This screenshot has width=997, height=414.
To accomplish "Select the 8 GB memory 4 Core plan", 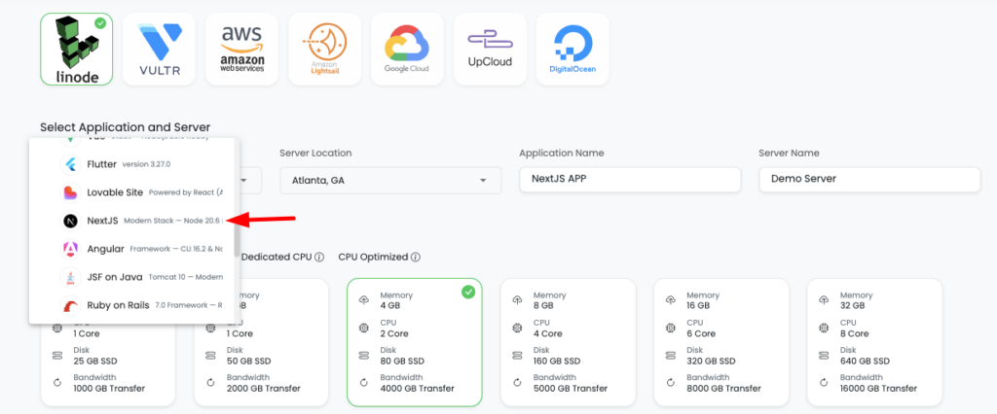I will click(569, 342).
